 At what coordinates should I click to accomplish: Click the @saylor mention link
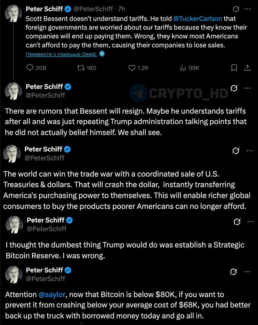point(52,295)
